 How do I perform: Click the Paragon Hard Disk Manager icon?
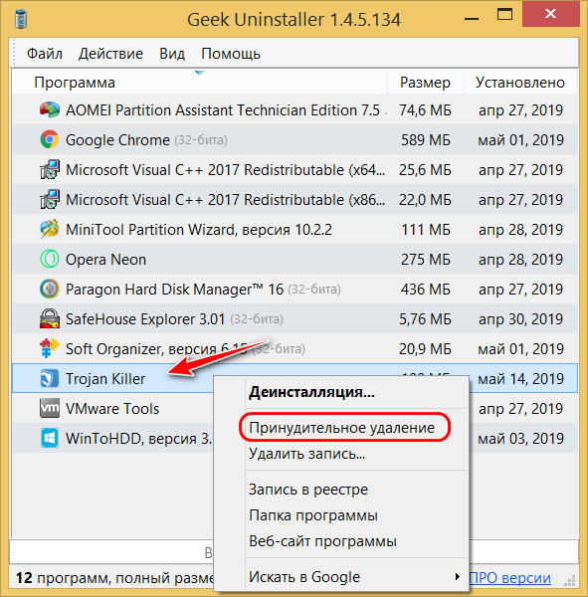(50, 289)
